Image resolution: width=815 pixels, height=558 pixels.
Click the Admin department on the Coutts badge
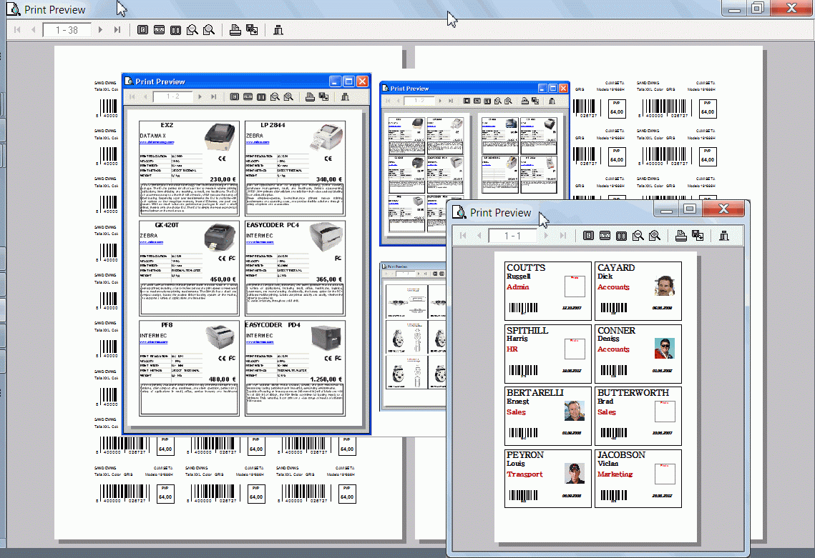[x=517, y=287]
